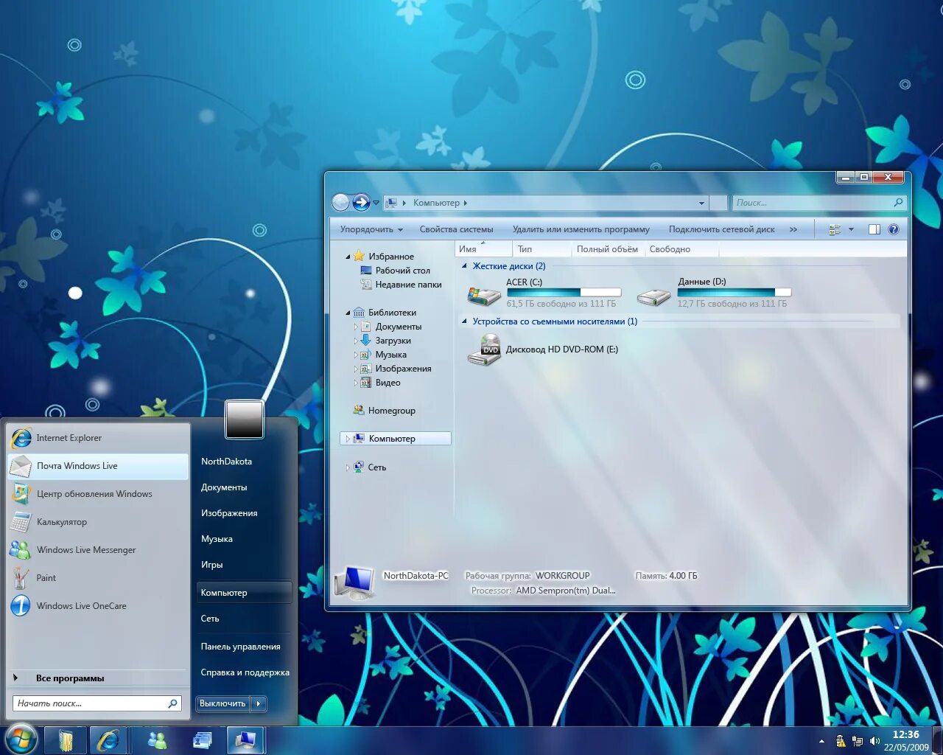Launch Paint from Start menu
This screenshot has height=755, width=943.
pos(98,578)
